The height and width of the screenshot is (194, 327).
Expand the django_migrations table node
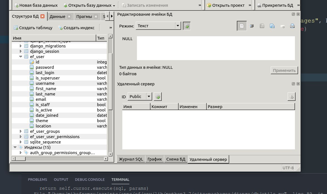click(x=21, y=46)
